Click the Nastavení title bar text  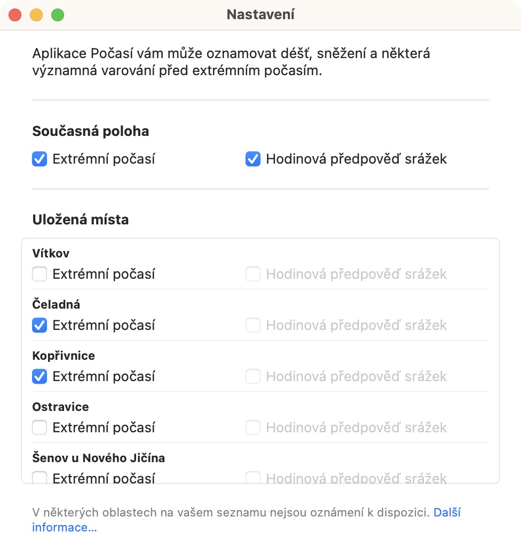click(x=260, y=14)
